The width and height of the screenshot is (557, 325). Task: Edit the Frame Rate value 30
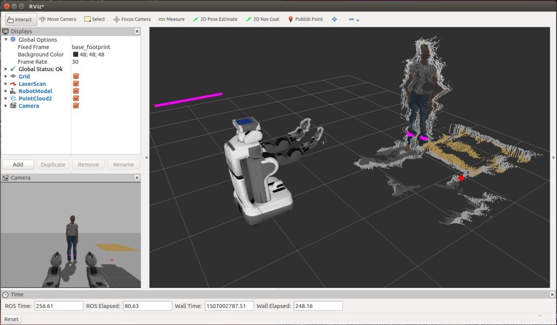click(x=75, y=62)
